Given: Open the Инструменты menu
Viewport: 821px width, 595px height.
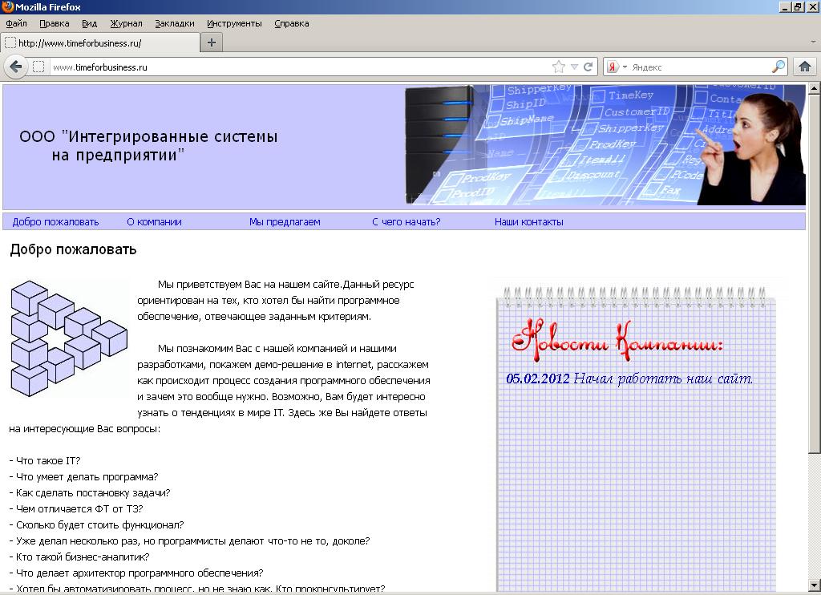Looking at the screenshot, I should click(x=234, y=23).
